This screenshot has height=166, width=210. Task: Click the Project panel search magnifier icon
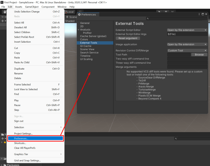(176, 138)
